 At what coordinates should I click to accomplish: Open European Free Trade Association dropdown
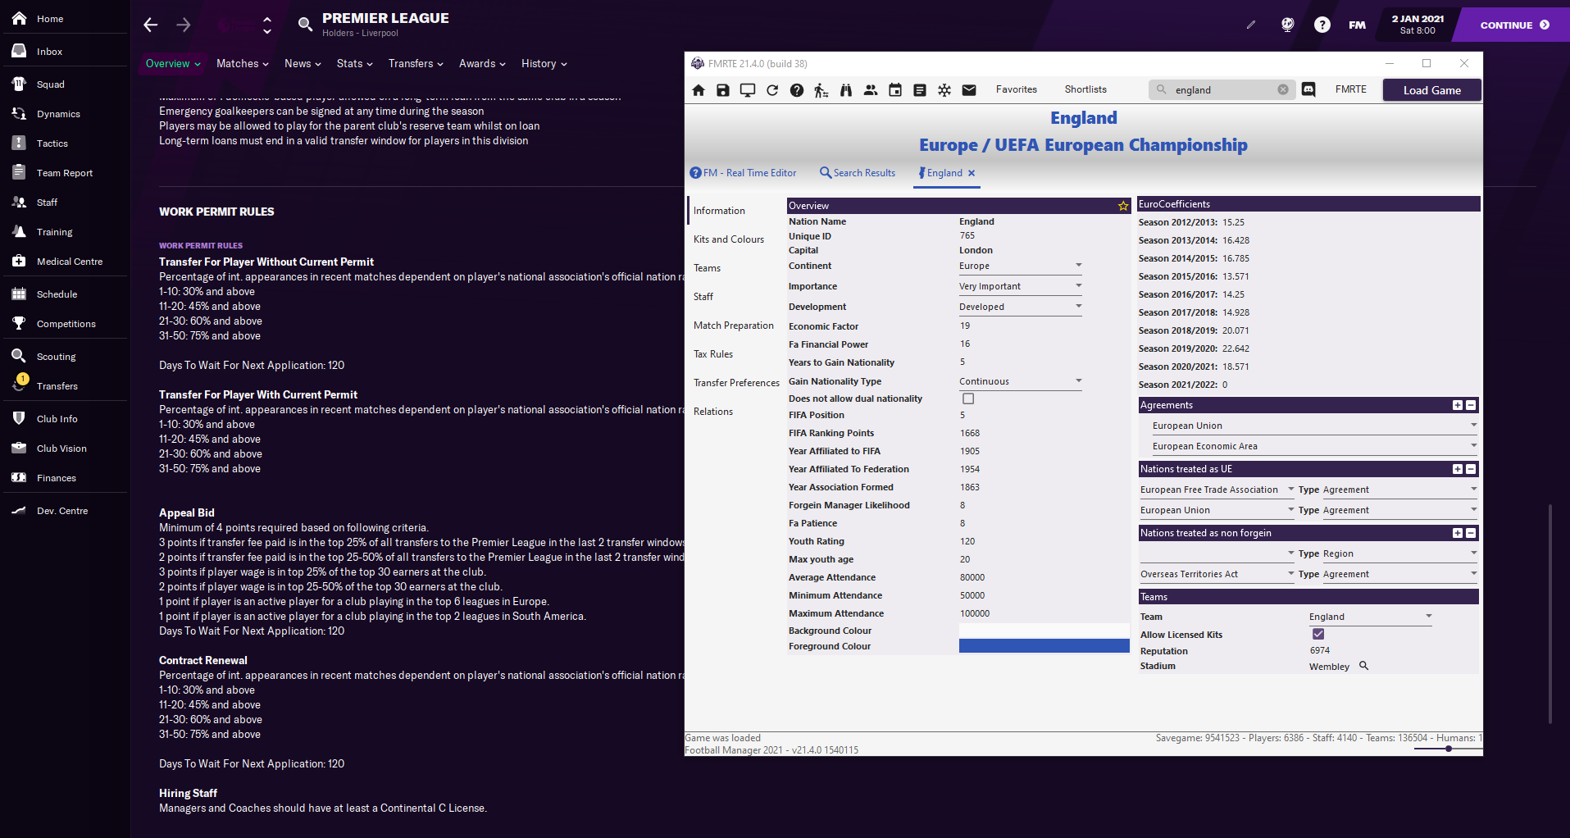pyautogui.click(x=1217, y=490)
